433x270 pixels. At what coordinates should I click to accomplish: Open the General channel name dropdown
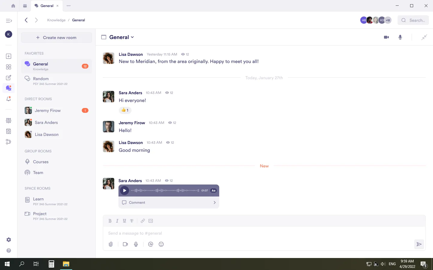[x=132, y=37]
